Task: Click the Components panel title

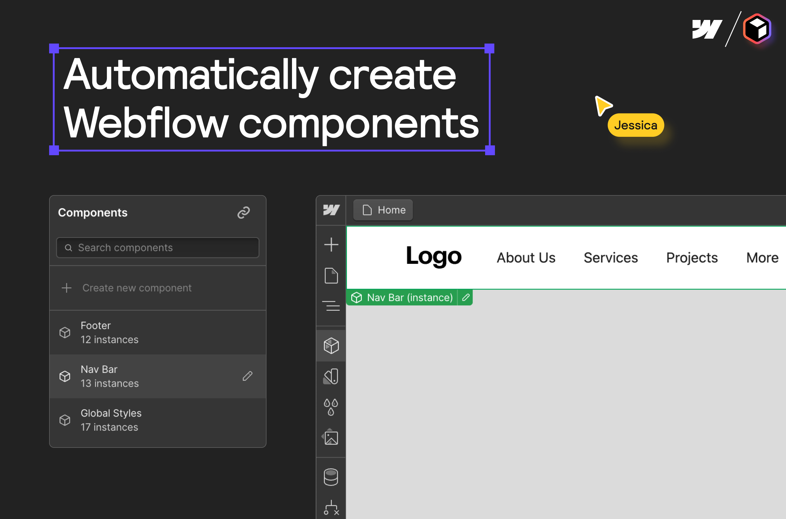Action: [93, 213]
